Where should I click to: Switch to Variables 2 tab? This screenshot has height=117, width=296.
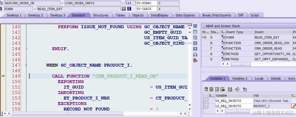point(239,78)
